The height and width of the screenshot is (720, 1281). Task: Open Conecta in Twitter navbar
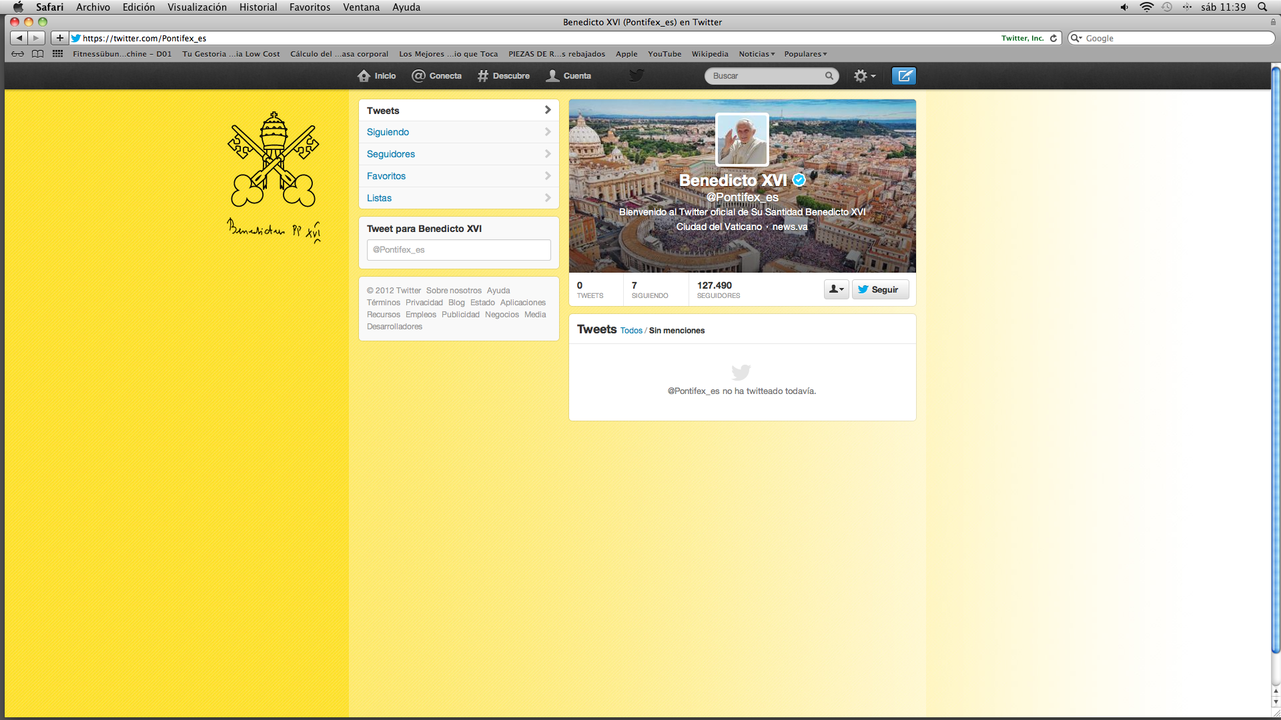tap(437, 76)
